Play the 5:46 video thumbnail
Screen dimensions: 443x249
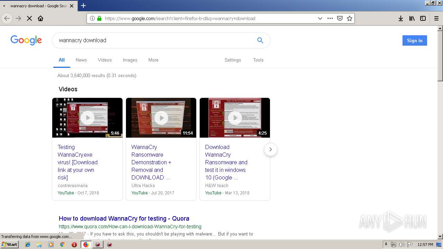[87, 118]
